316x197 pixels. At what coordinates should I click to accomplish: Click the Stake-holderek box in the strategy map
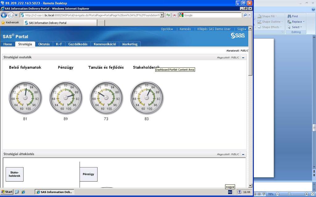(x=15, y=174)
